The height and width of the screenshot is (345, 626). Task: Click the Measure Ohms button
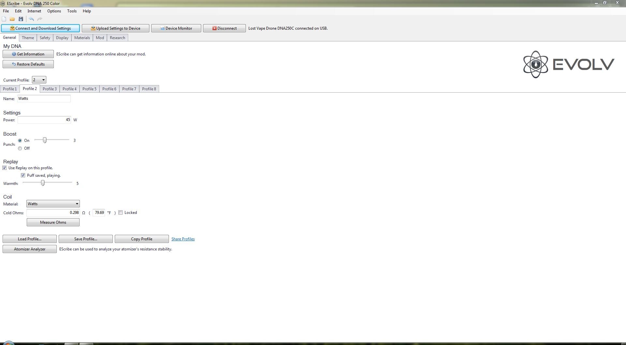pyautogui.click(x=53, y=222)
